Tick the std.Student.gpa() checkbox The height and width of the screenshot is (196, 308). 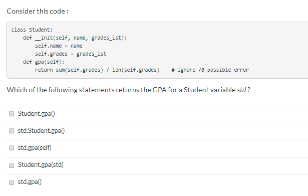click(12, 131)
